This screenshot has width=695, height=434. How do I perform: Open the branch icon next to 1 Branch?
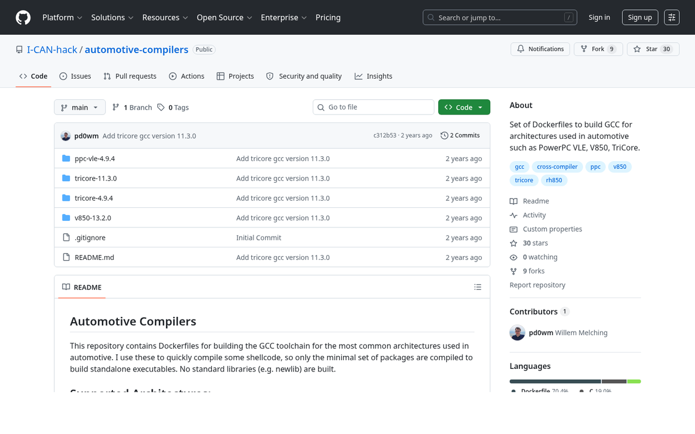[x=116, y=107]
